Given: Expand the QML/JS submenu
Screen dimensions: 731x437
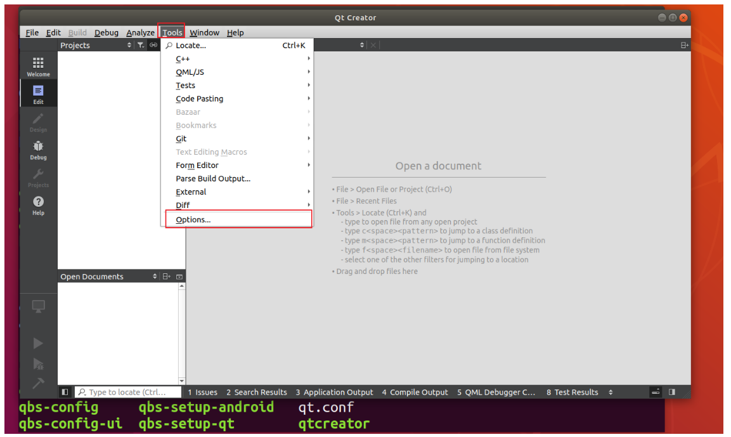Looking at the screenshot, I should (237, 72).
